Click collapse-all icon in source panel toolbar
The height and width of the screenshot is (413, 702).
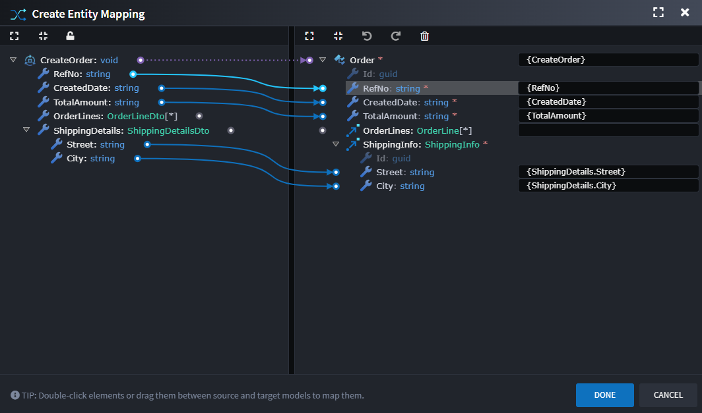point(43,36)
